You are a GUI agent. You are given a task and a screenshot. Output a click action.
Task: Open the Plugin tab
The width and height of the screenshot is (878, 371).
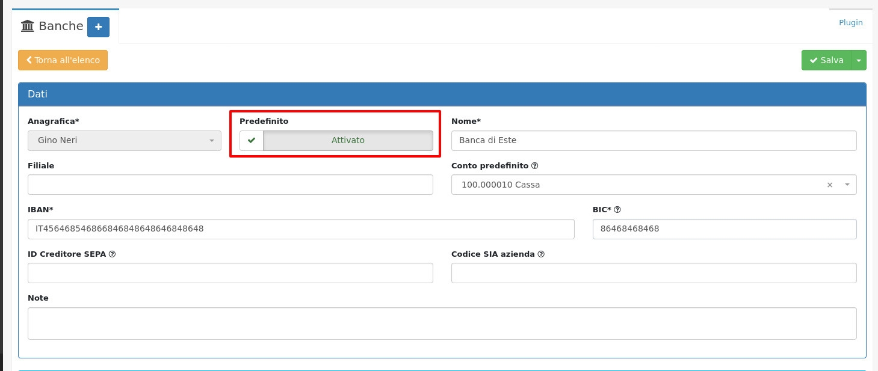(x=850, y=22)
